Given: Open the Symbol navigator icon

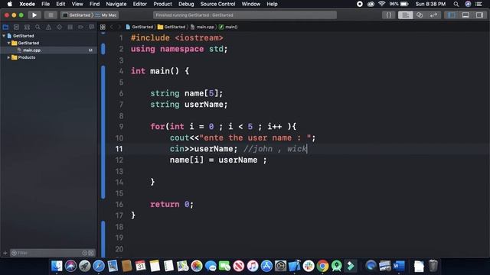Looking at the screenshot, I should coord(28,27).
